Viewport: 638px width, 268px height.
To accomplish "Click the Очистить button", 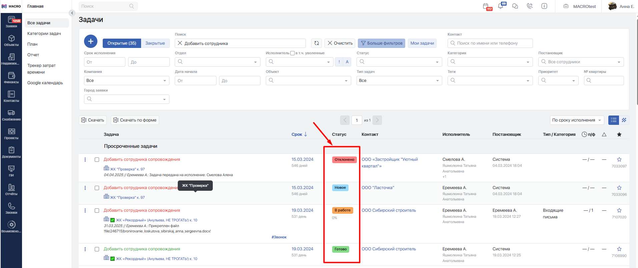I will [x=340, y=43].
